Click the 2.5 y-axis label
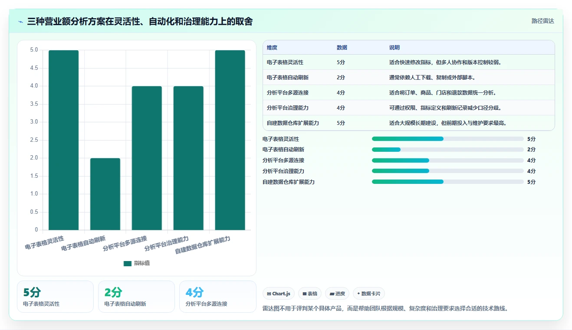 [x=34, y=140]
